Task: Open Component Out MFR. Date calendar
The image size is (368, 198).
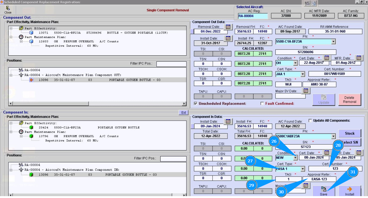Action: click(359, 58)
